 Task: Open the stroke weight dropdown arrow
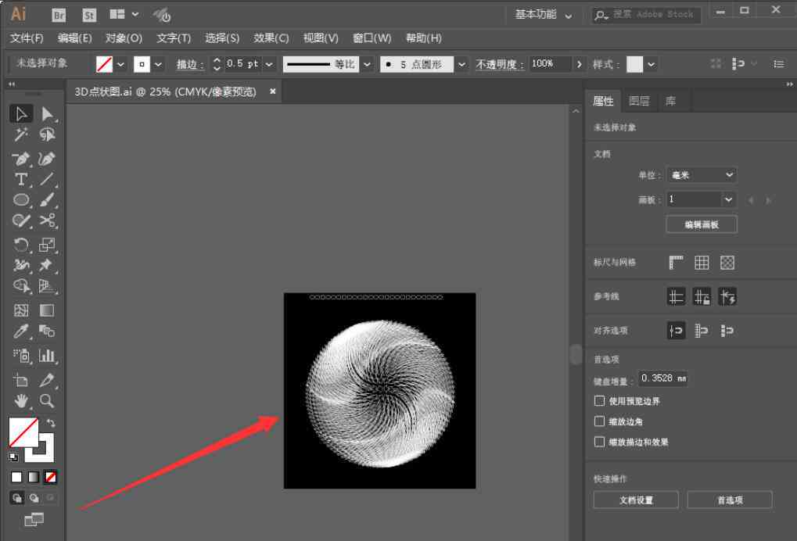(269, 65)
